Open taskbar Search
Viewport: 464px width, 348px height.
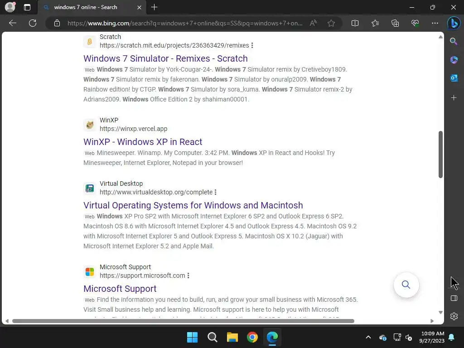[x=212, y=337]
